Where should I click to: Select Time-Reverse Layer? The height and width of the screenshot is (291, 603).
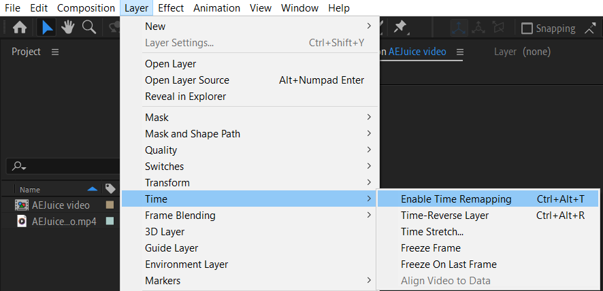click(x=444, y=216)
